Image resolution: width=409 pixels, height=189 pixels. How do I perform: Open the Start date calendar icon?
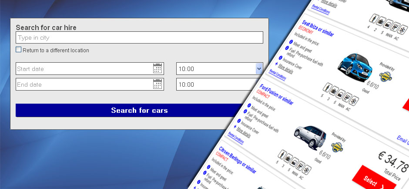click(x=158, y=68)
